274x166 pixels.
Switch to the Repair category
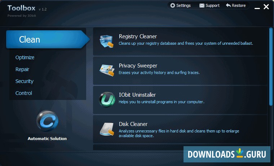[22, 69]
